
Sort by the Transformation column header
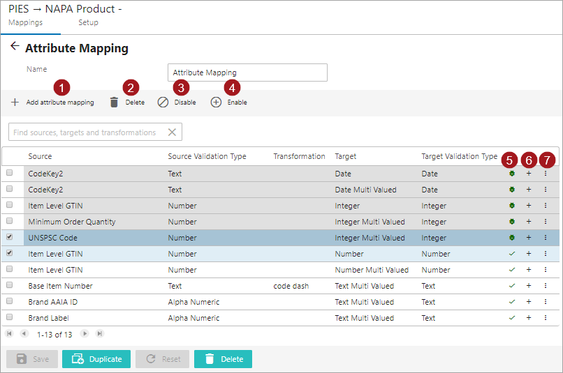pyautogui.click(x=299, y=156)
